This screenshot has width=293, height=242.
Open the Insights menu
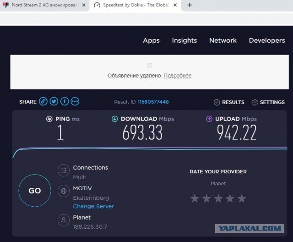pos(184,40)
